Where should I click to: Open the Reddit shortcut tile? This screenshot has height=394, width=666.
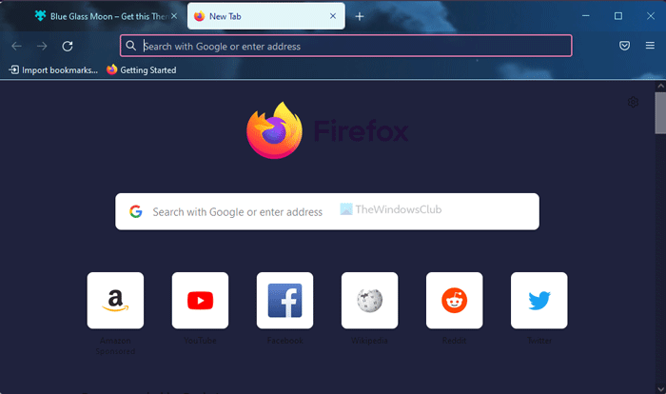[x=455, y=301]
